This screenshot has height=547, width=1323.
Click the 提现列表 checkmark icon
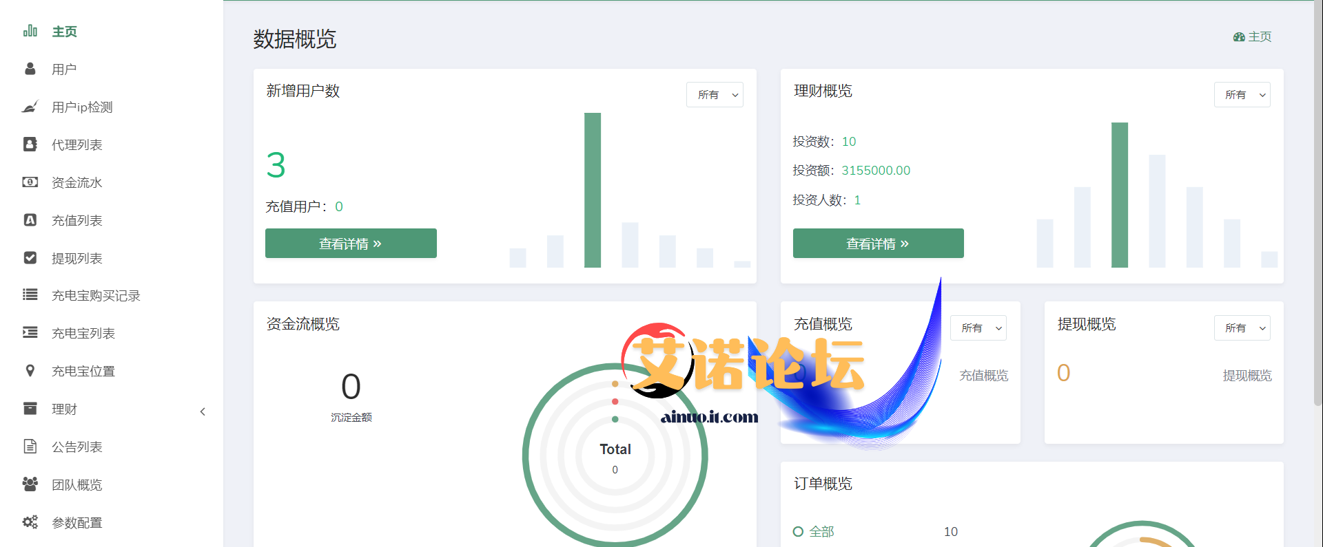pos(30,258)
